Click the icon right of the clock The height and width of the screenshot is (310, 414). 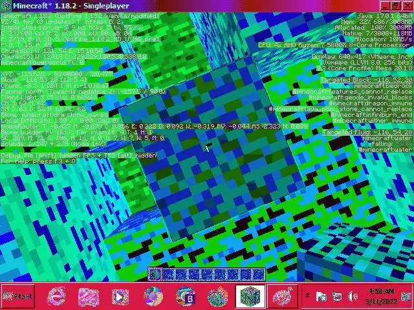406,296
